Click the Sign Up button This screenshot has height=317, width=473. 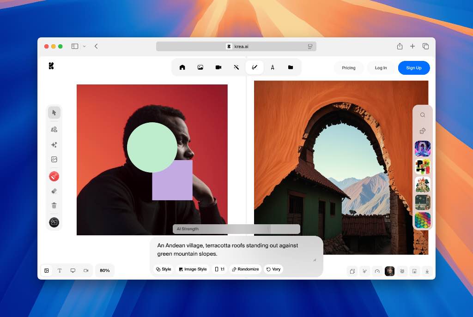[413, 68]
